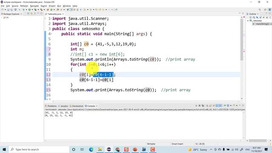
Task: Toggle Sort alphabetically in Outline view
Action: 254,17
